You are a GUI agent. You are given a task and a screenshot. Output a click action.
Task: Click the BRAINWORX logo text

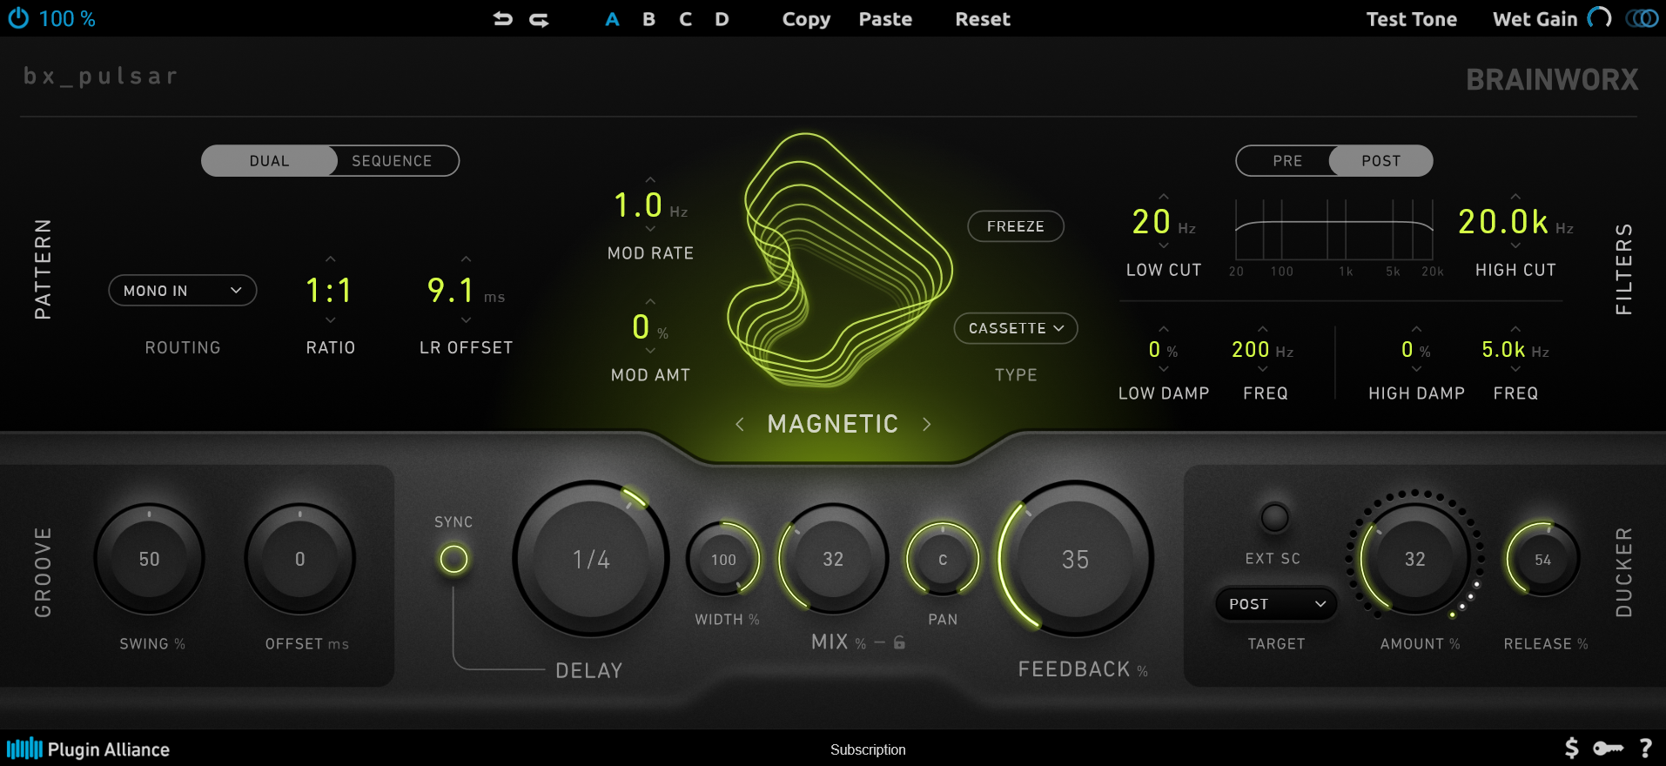[x=1552, y=79]
